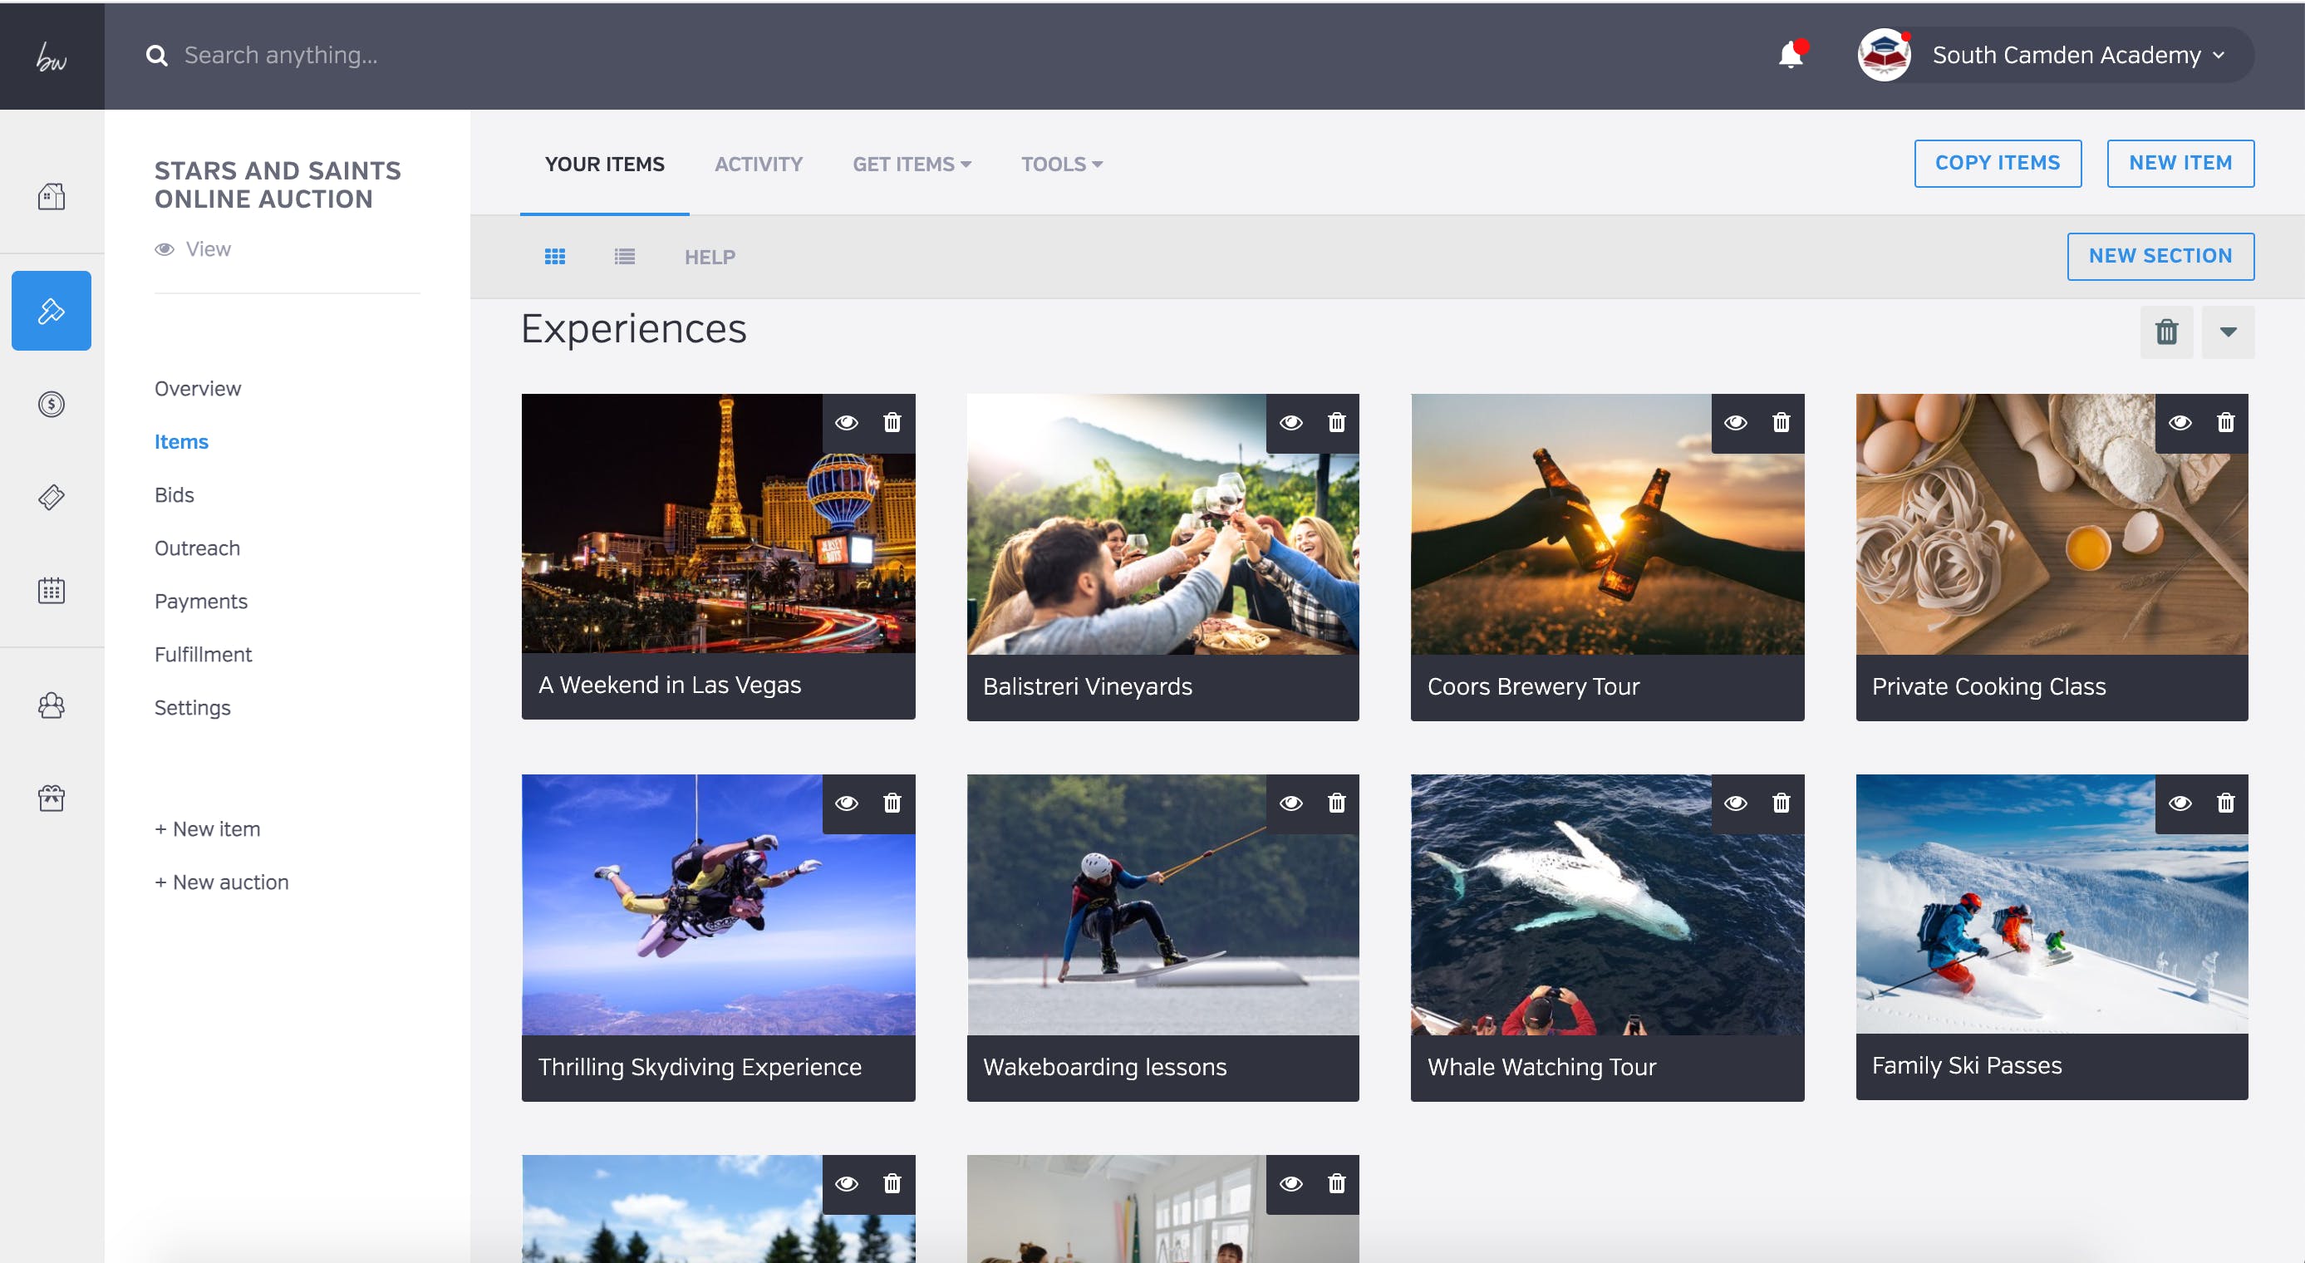Open the calendar events sidebar icon
Screen dimensions: 2305x1263
point(51,590)
